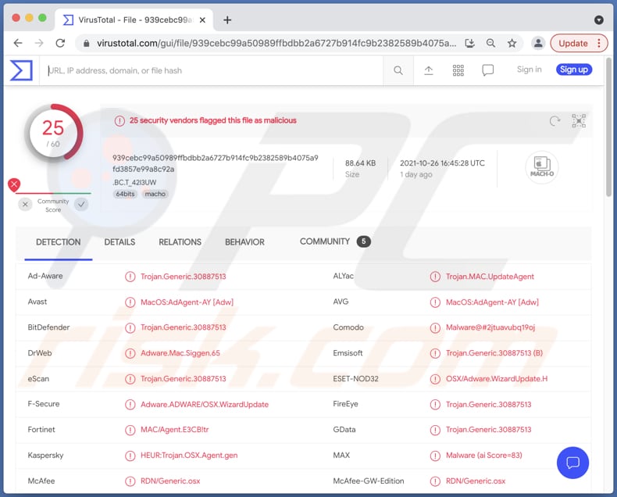Open the COMMUNITY tab
This screenshot has width=617, height=497.
[335, 241]
